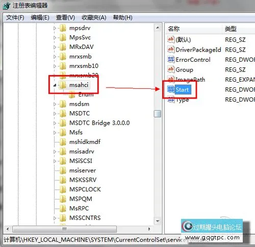The image size is (255, 247).
Task: Select the MSKSSRV folder icon
Action: tap(63, 180)
